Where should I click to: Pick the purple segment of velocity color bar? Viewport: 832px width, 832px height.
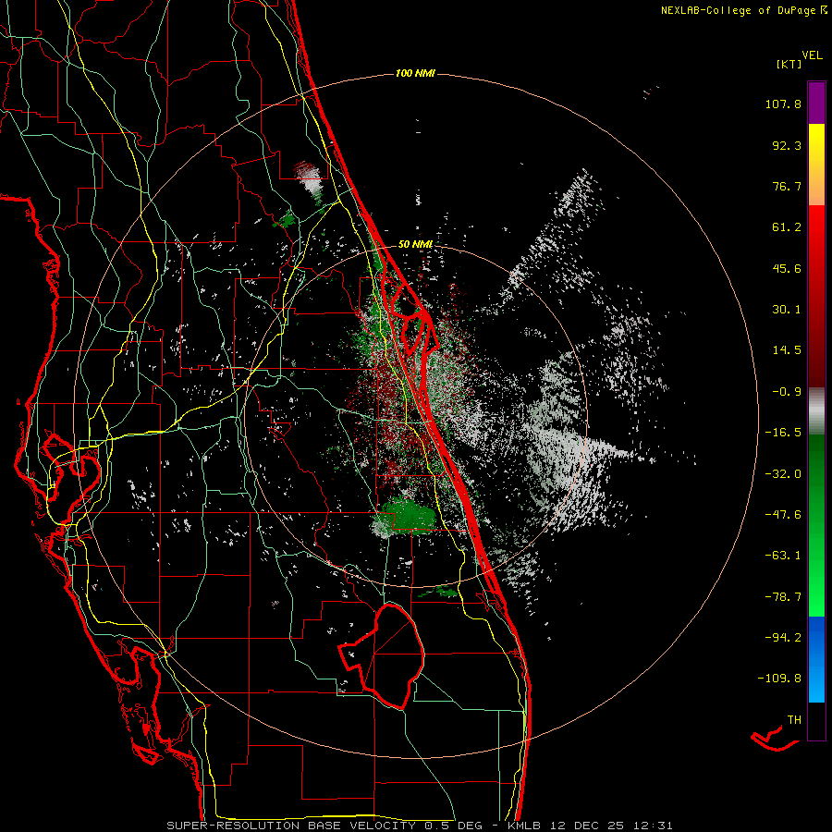[x=816, y=103]
